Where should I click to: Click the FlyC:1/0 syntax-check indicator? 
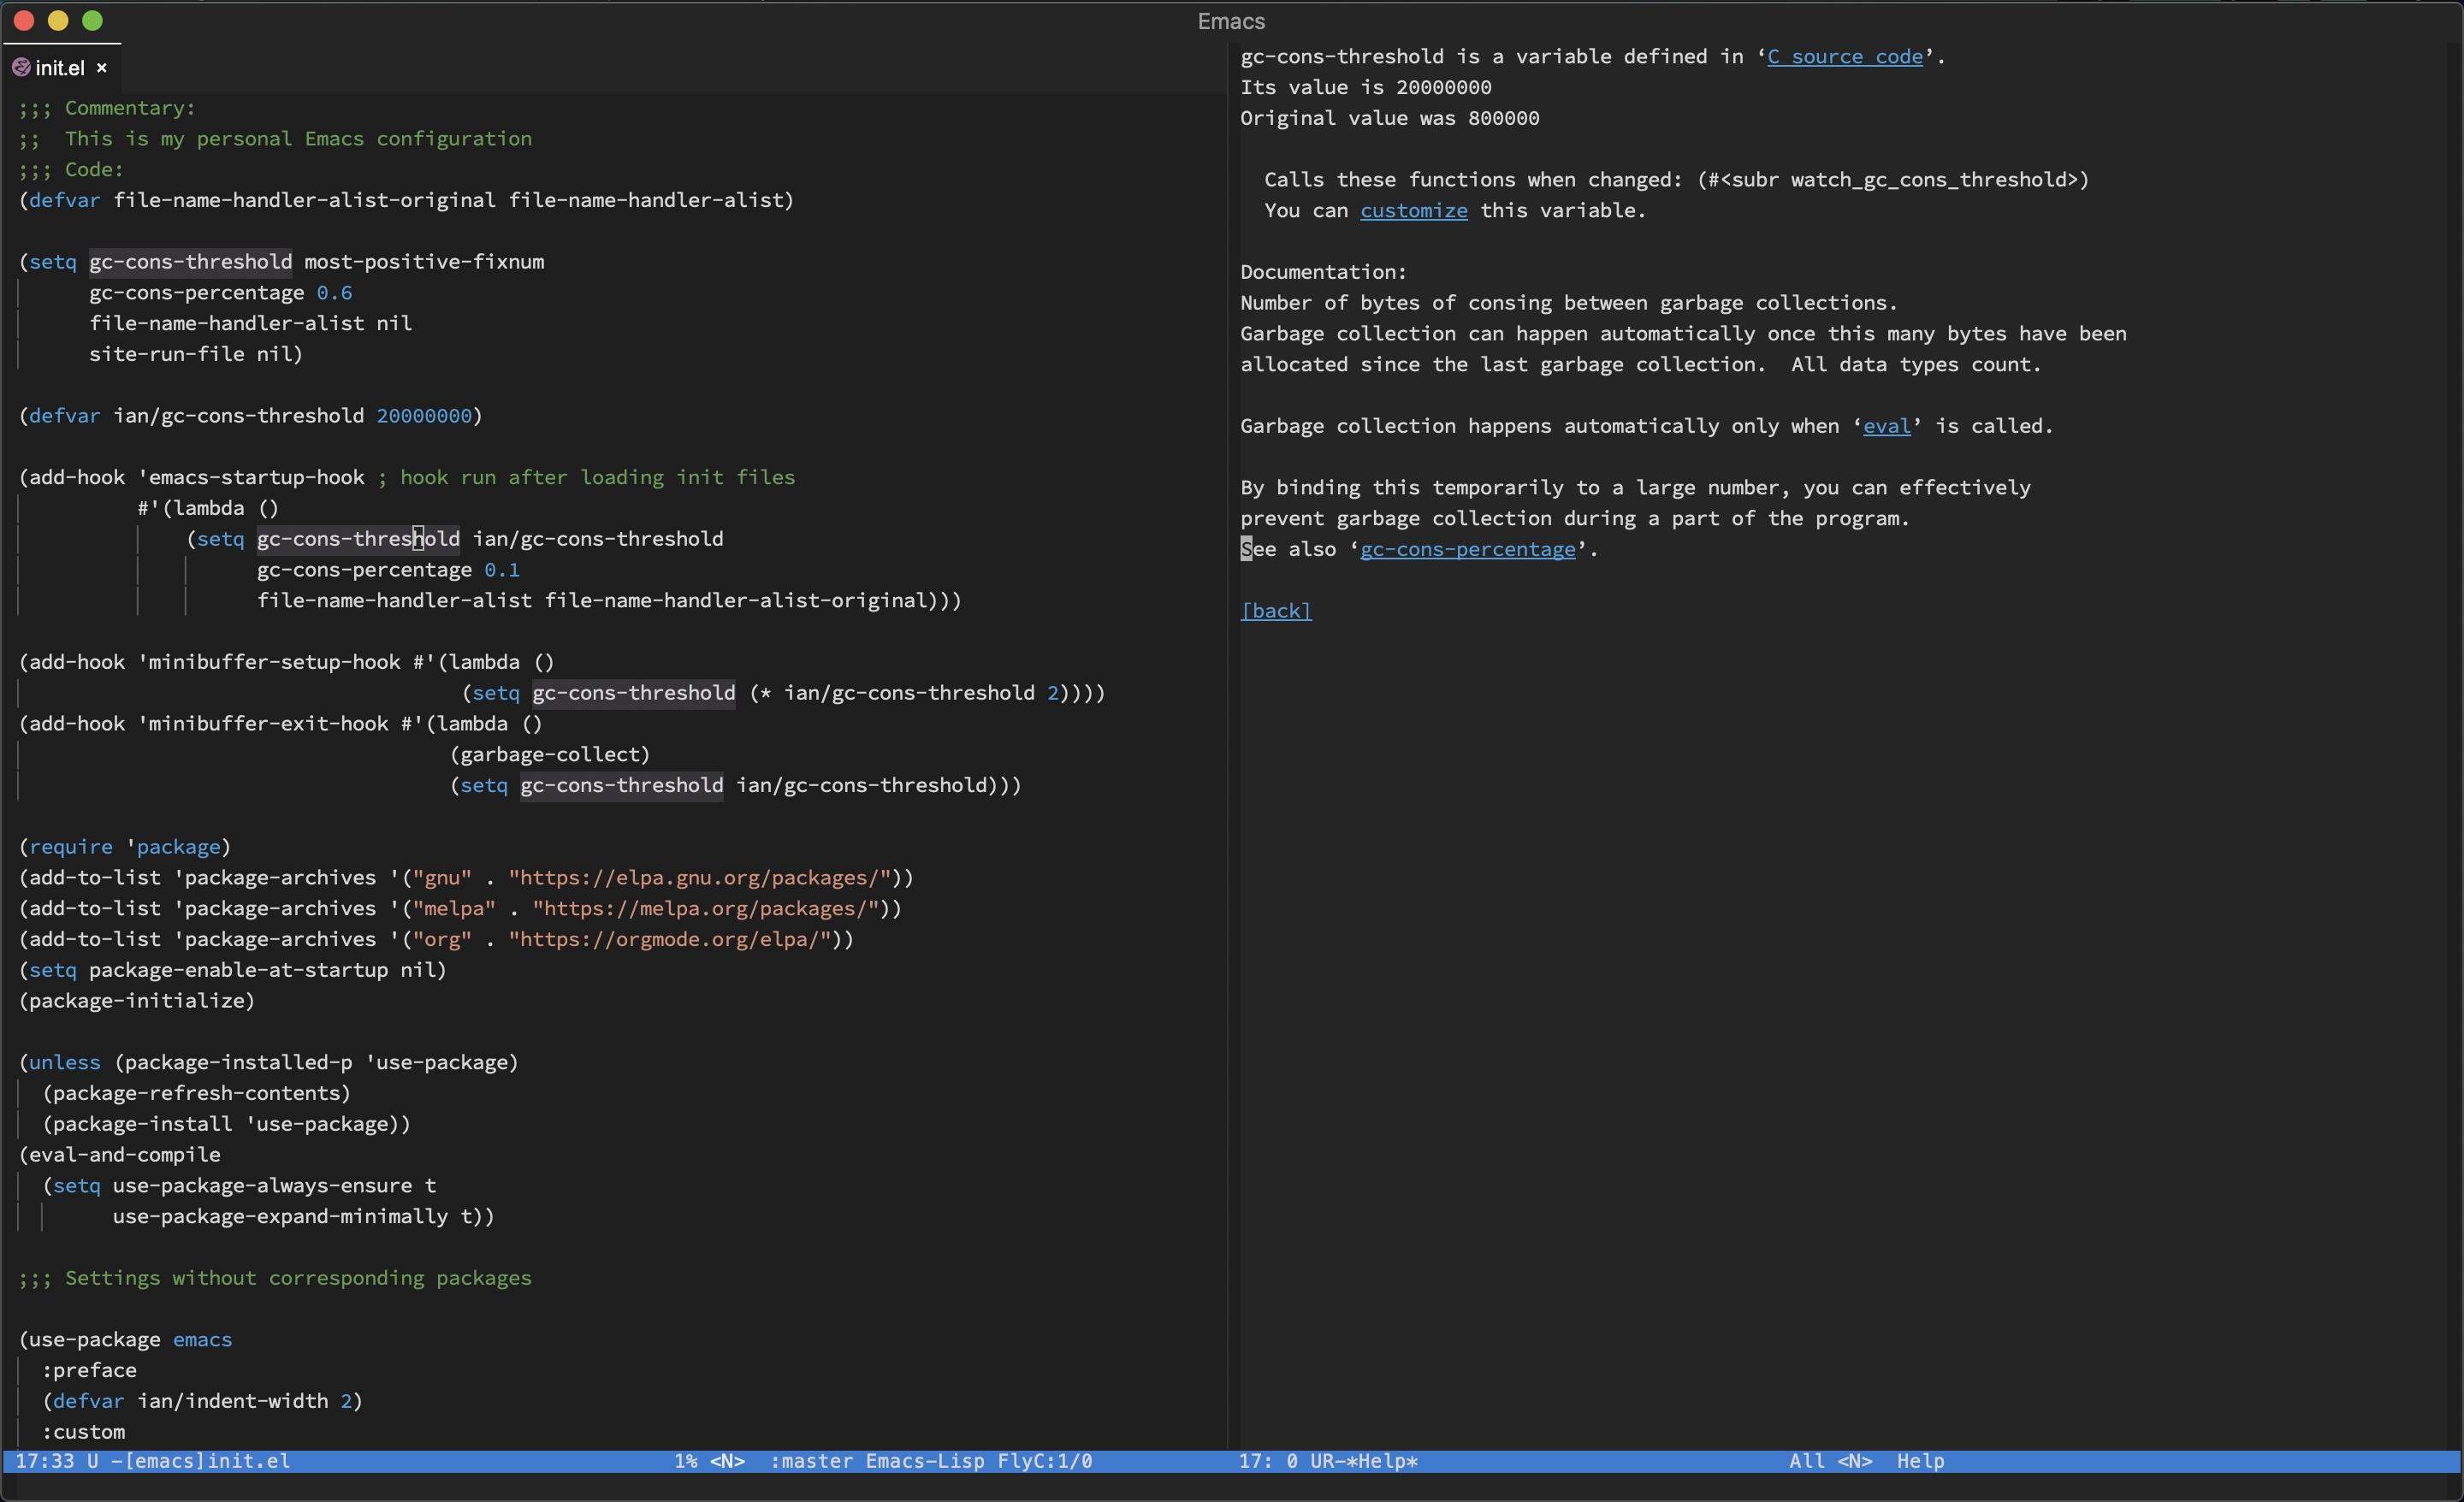tap(1043, 1461)
